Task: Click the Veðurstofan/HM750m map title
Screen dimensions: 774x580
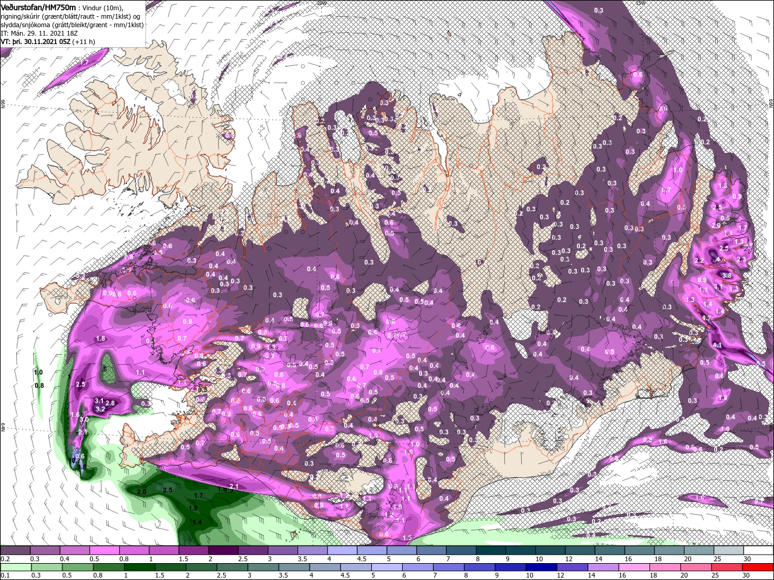Action: click(38, 7)
